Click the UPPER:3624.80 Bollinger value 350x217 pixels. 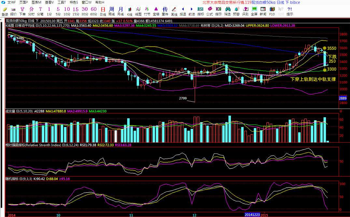tap(257, 25)
